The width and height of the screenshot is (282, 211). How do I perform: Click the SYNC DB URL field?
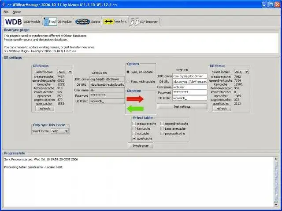[x=190, y=81]
